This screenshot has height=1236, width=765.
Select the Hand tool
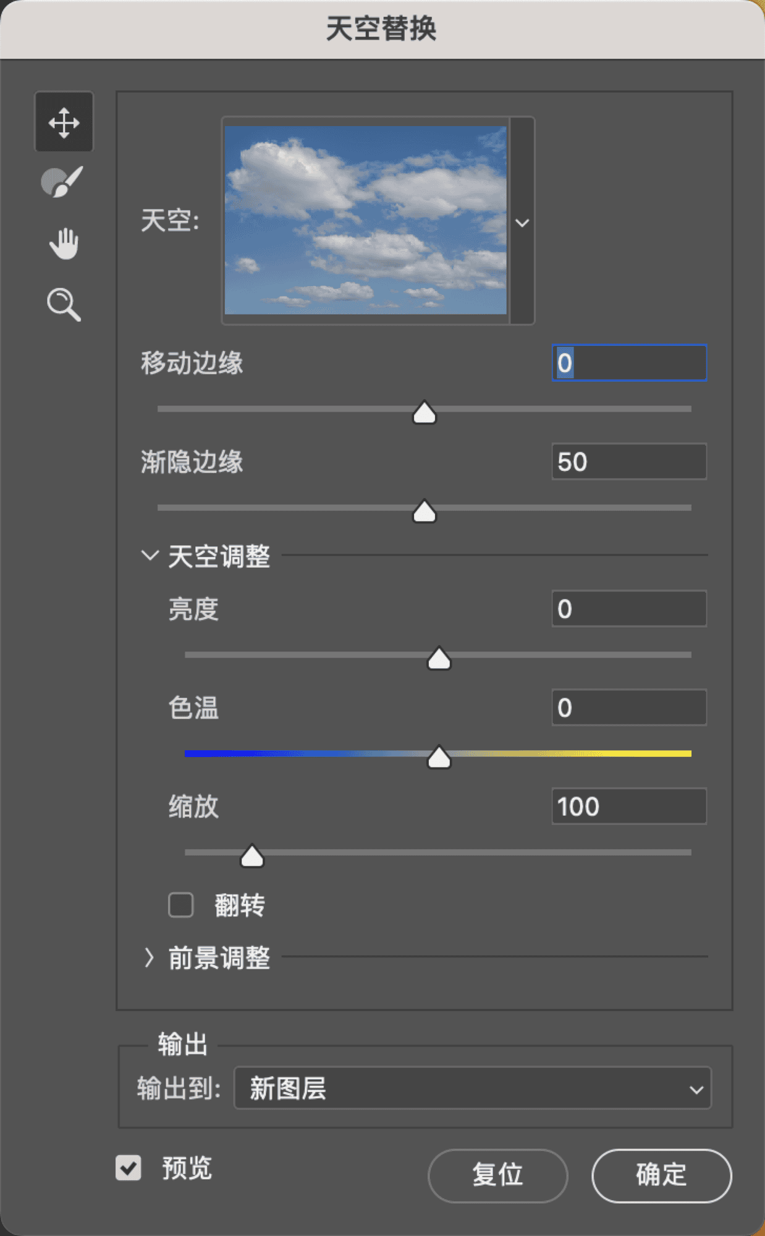pyautogui.click(x=64, y=243)
